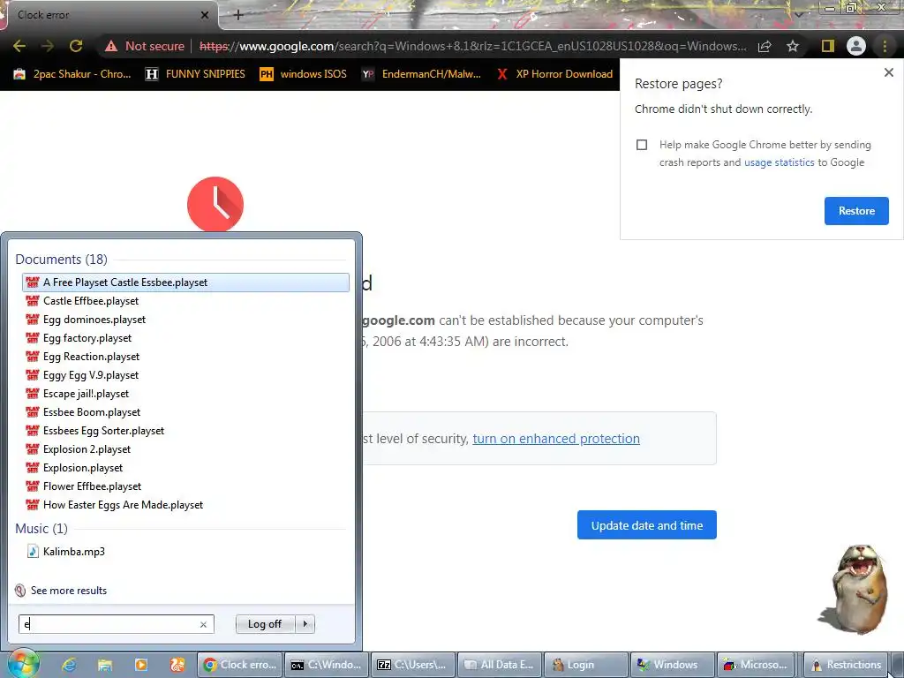Bookmark this page with the star icon
Screen dimensions: 904x678
coord(793,46)
